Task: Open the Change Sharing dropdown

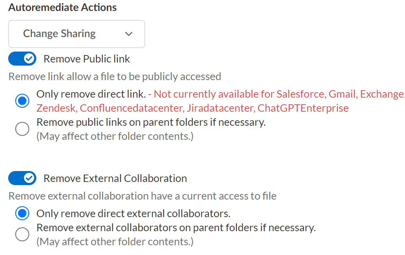Action: point(76,34)
